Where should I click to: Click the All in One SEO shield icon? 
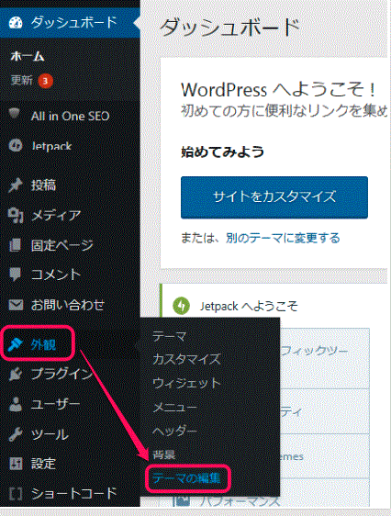click(x=15, y=114)
